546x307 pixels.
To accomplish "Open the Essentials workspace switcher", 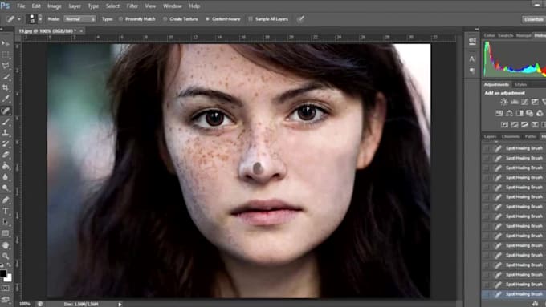I will click(x=533, y=19).
